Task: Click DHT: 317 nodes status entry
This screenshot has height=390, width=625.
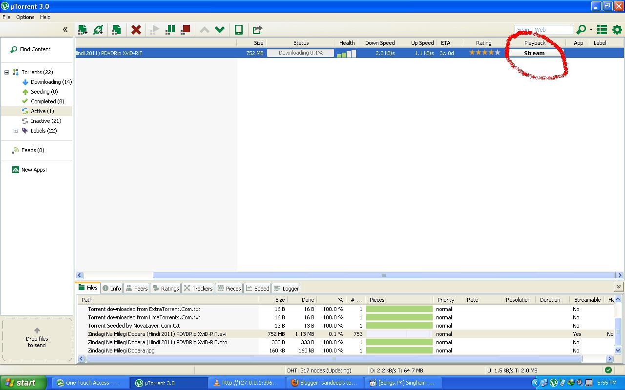Action: (319, 370)
